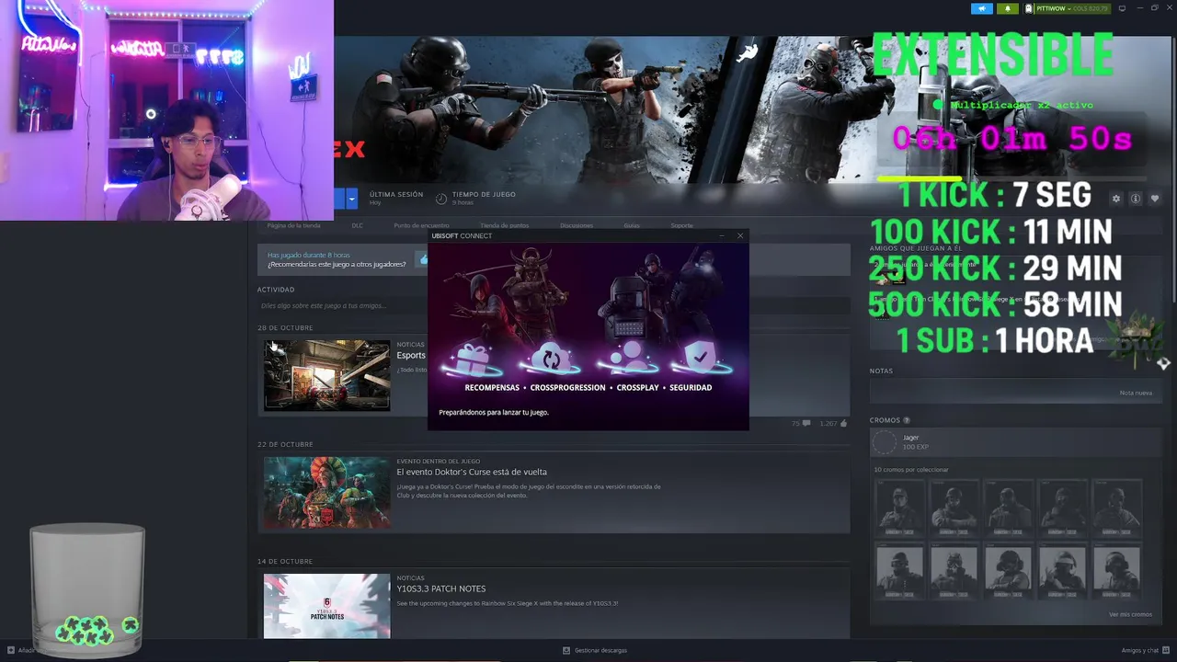
Task: Open the Discusiones tab
Action: (x=577, y=225)
